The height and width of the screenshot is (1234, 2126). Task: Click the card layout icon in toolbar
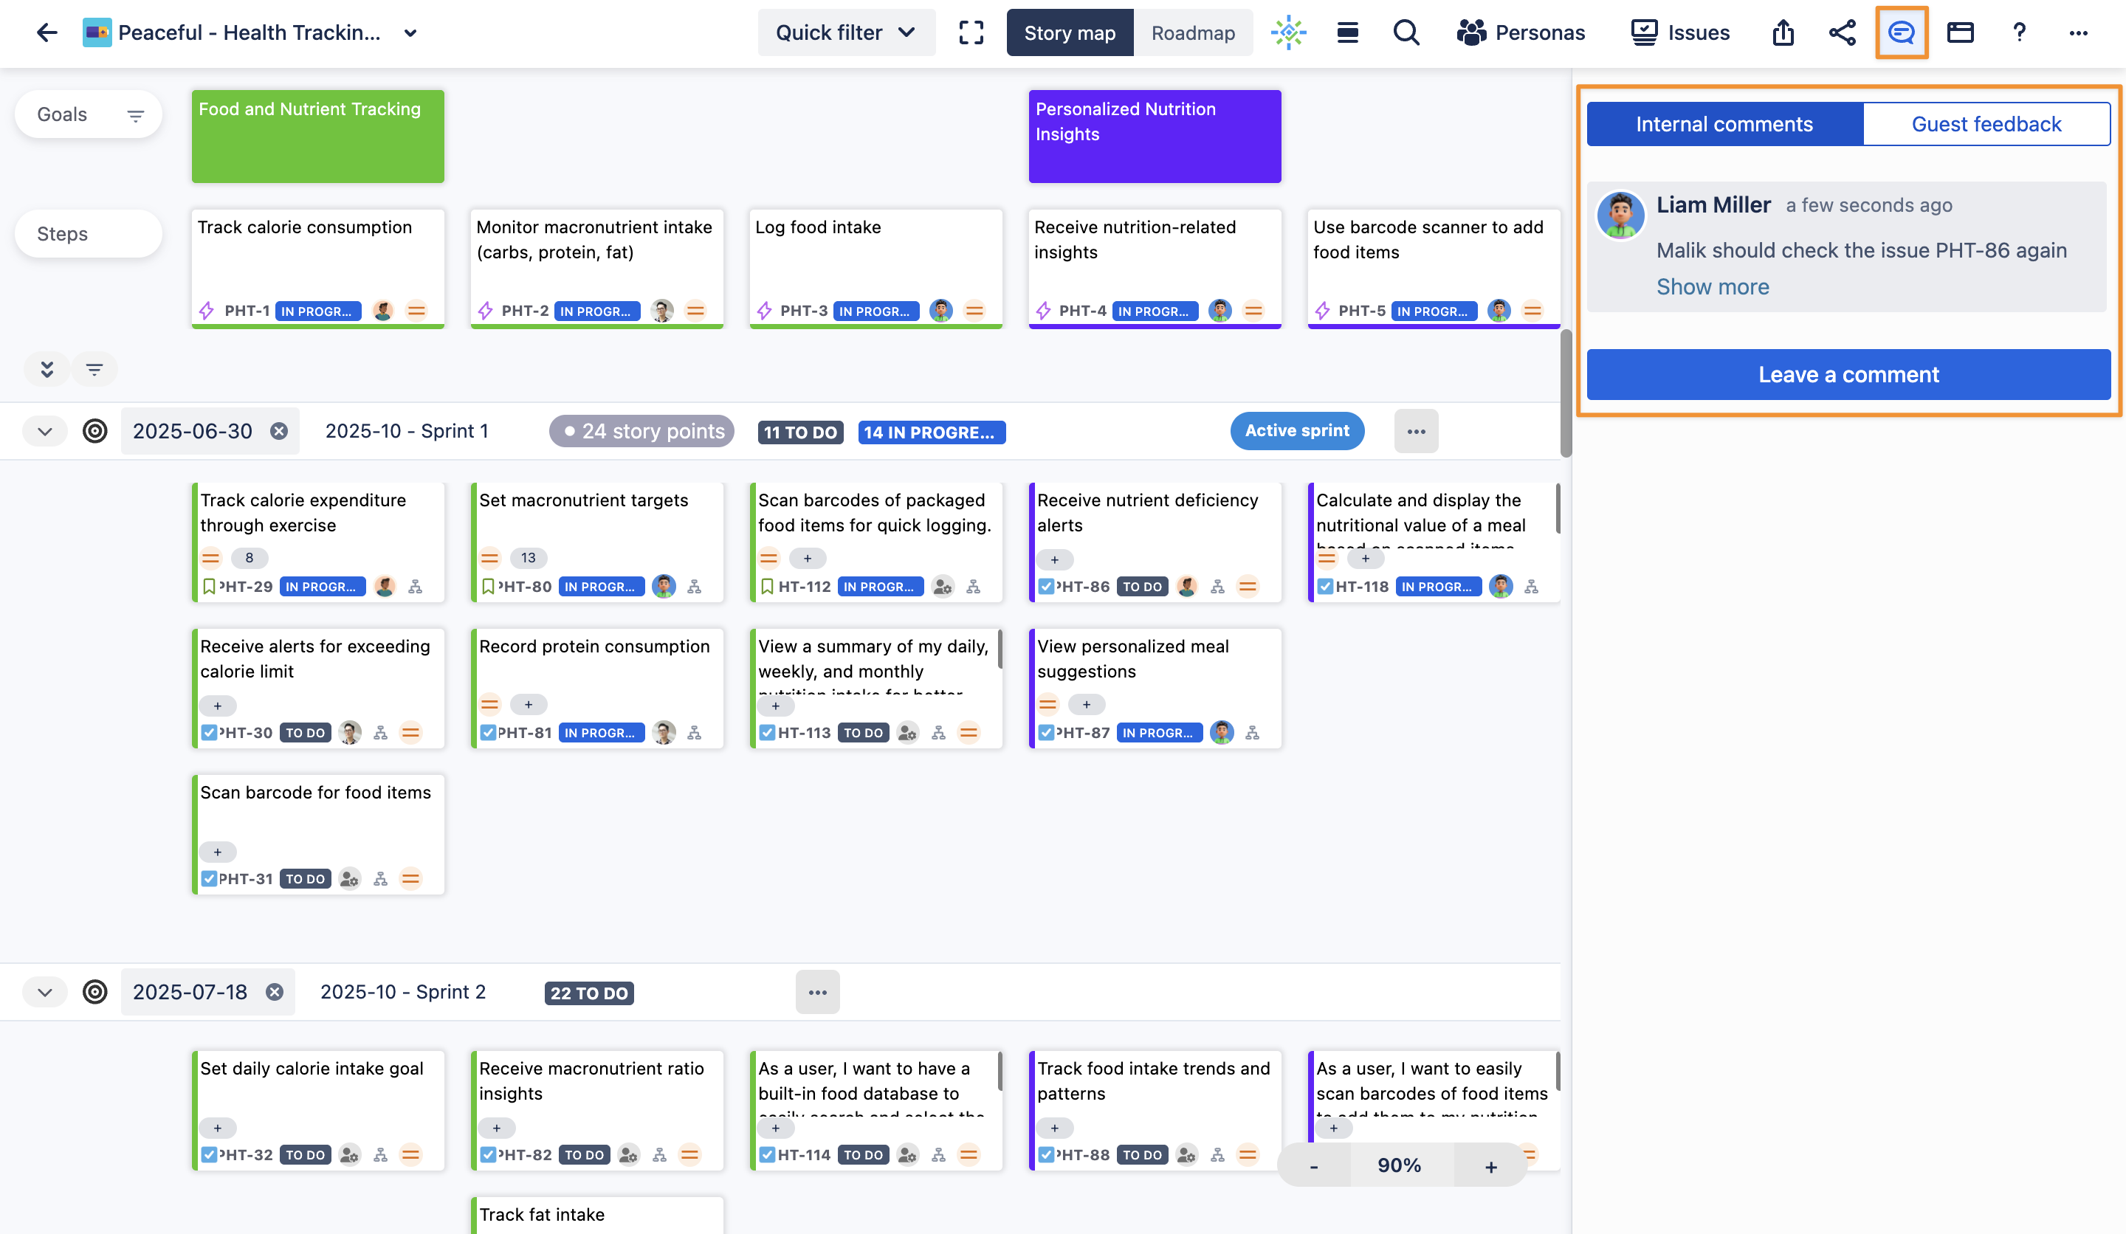[x=1960, y=33]
